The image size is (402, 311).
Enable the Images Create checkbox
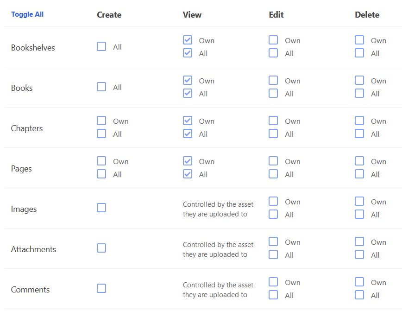click(x=101, y=208)
